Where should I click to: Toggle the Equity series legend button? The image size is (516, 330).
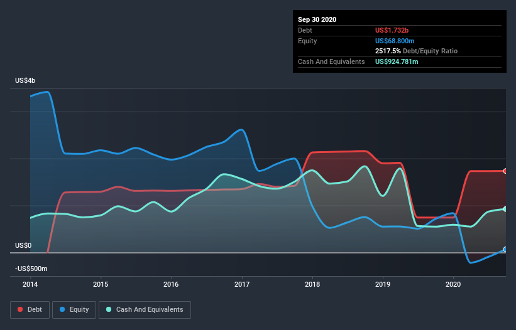point(74,310)
